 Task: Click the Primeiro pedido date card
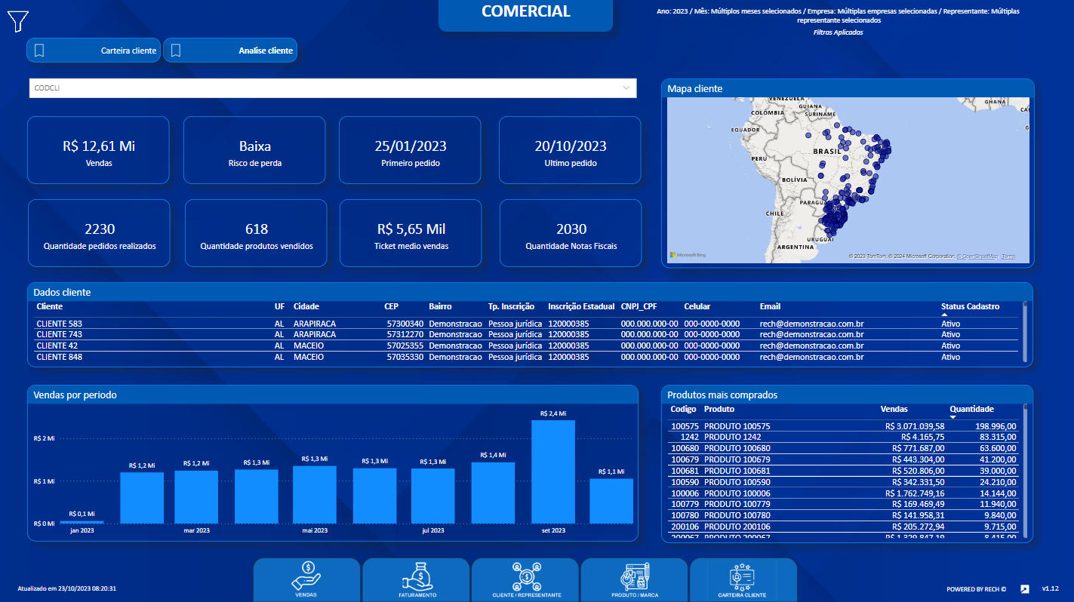tap(410, 150)
